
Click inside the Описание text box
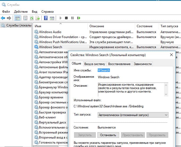pyautogui.click(x=131, y=89)
